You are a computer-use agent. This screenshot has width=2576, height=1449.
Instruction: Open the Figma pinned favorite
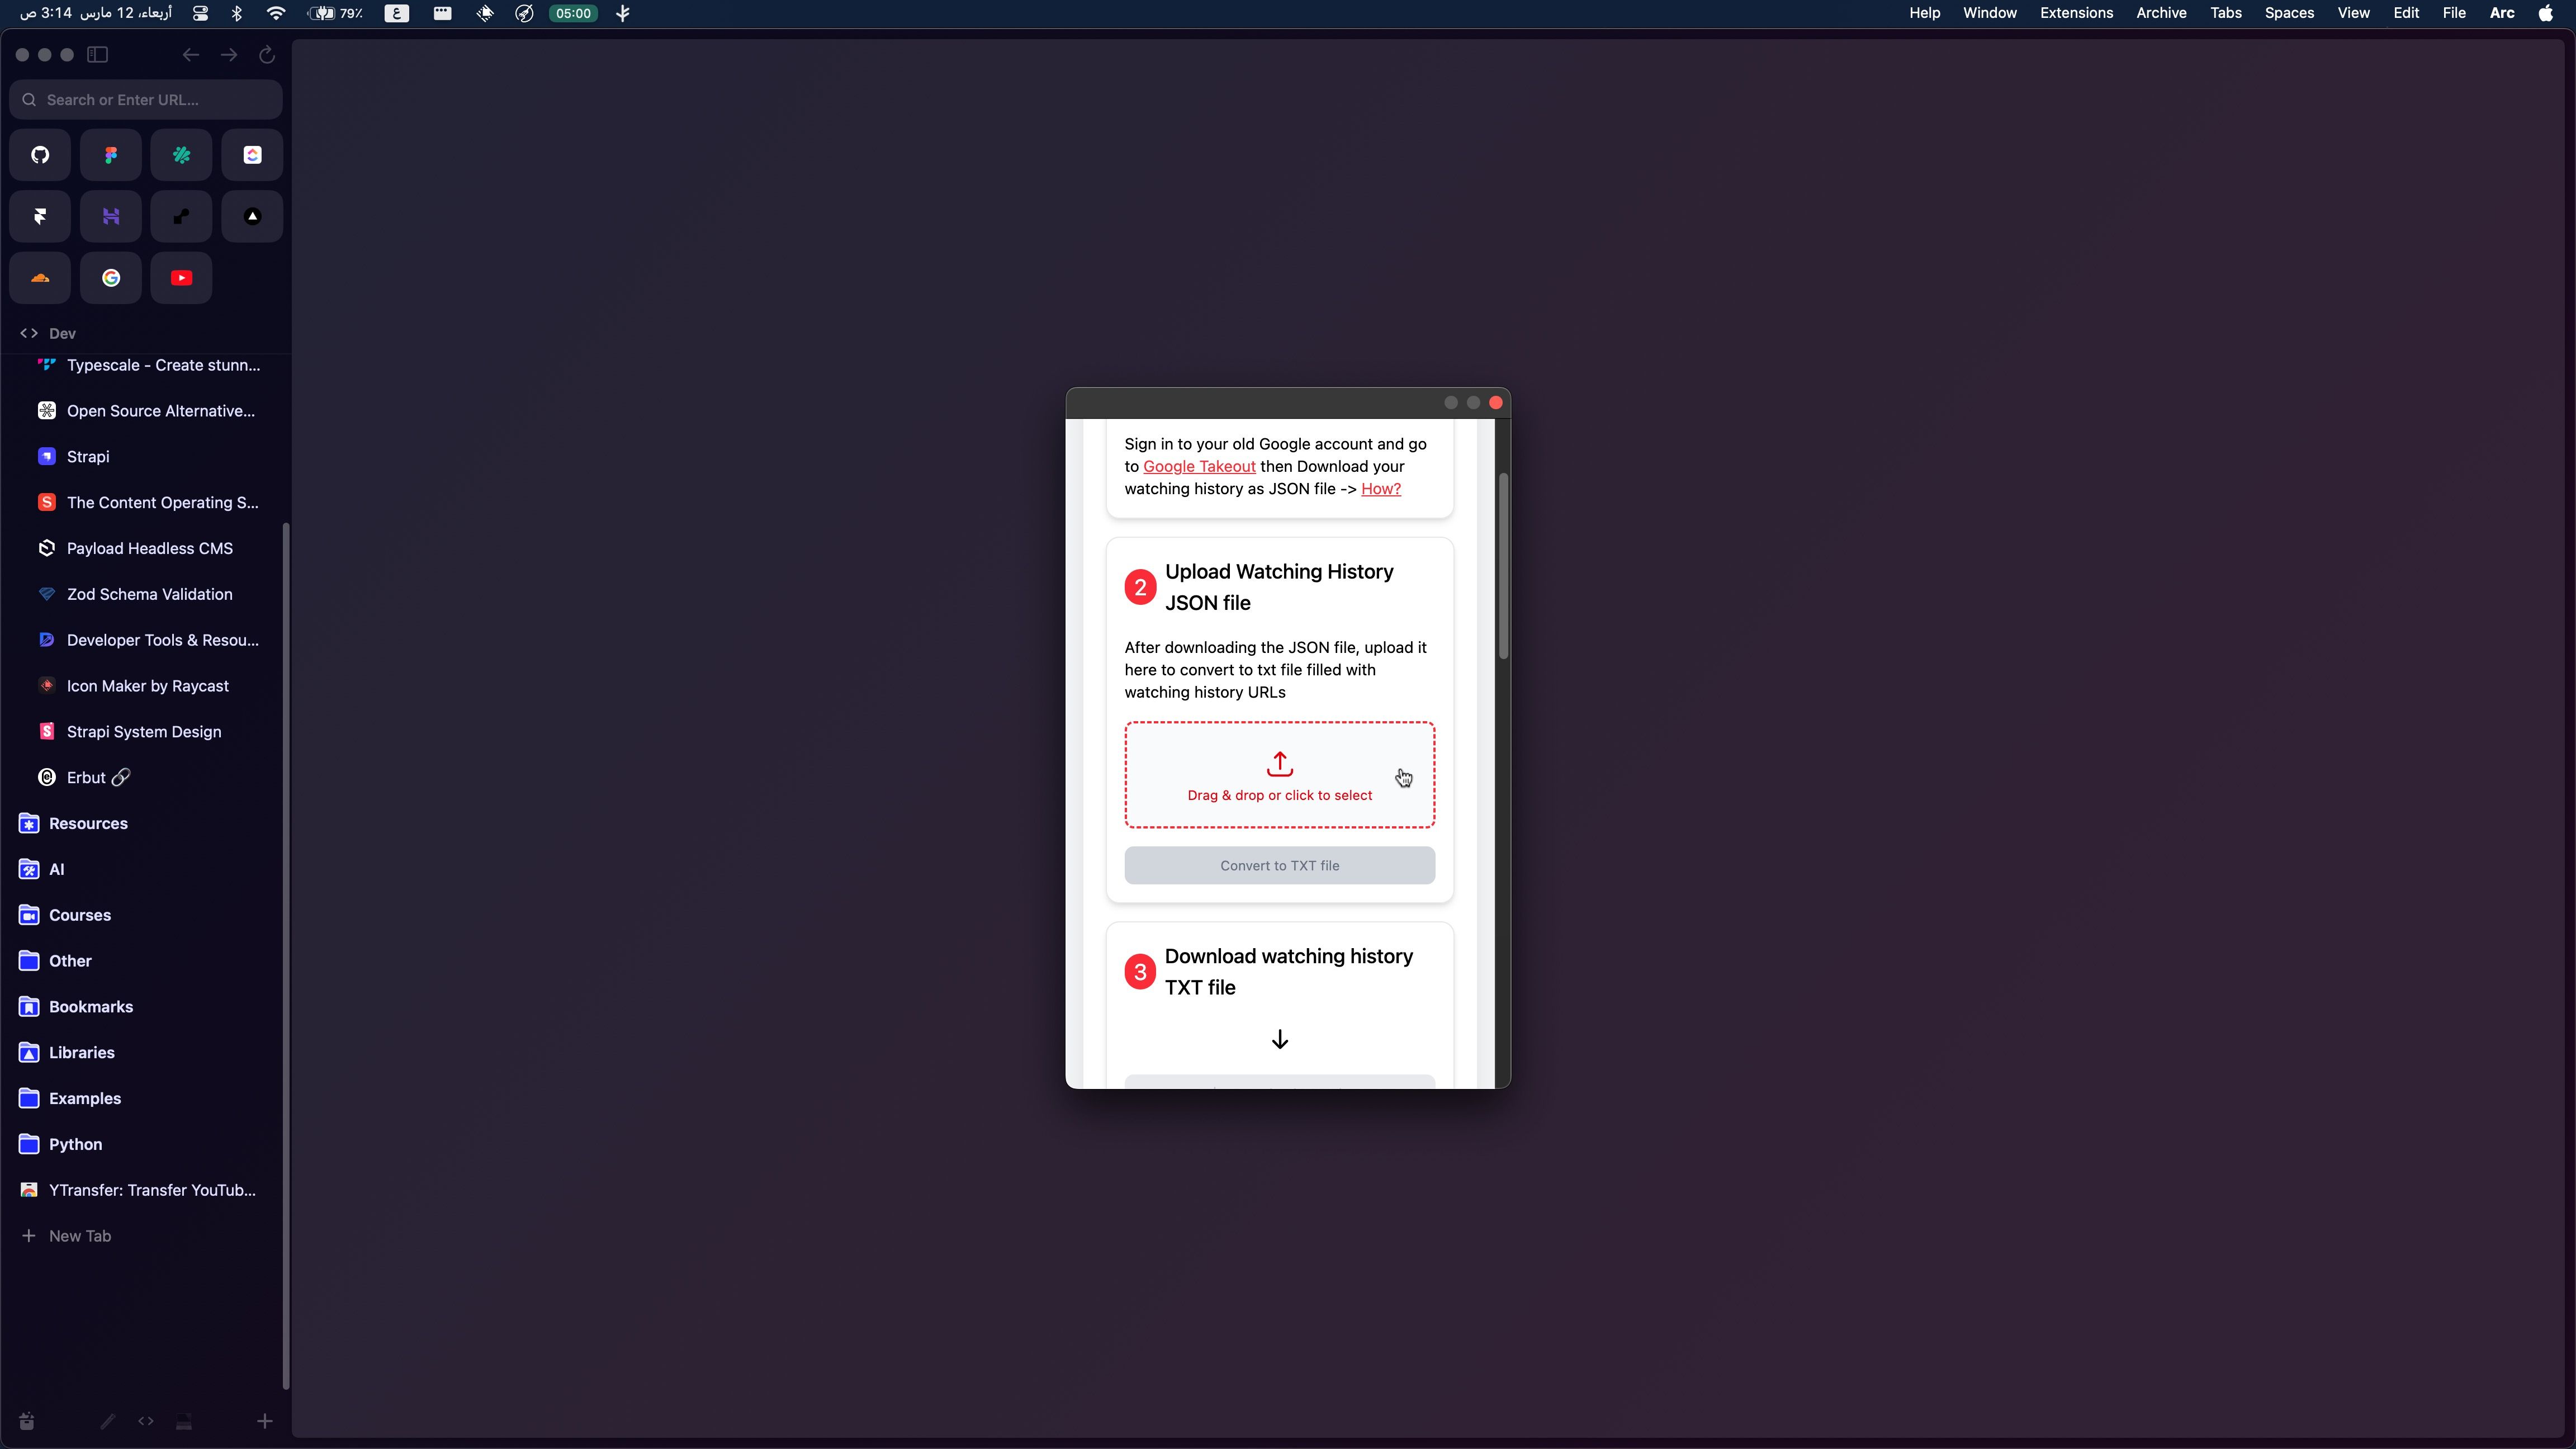click(x=111, y=155)
